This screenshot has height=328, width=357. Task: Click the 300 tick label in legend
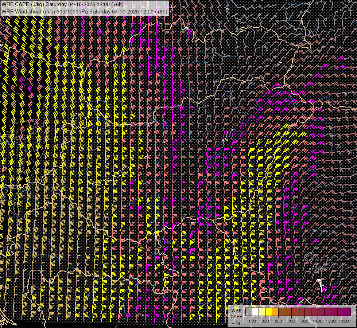pyautogui.click(x=265, y=321)
